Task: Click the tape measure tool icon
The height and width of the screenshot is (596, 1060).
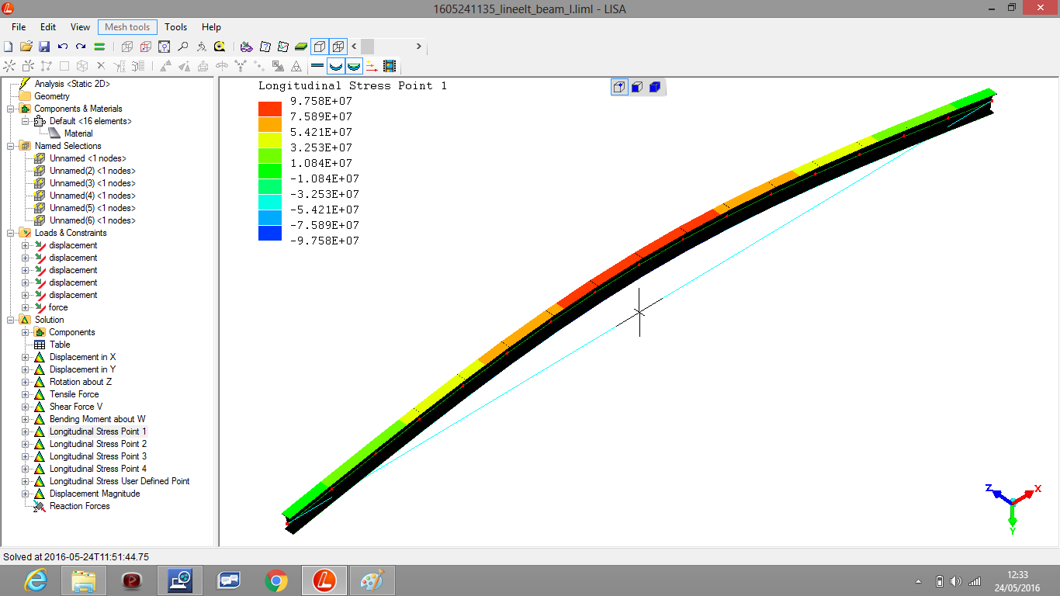Action: tap(220, 47)
